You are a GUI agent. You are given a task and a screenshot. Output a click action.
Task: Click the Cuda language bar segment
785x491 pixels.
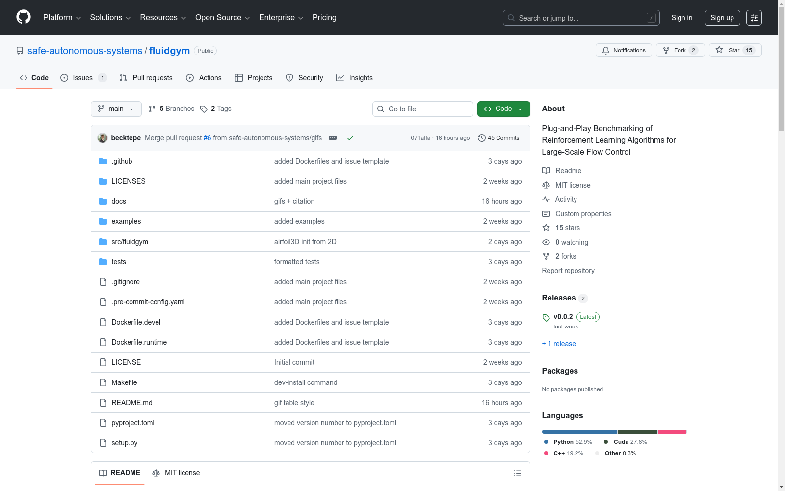pos(638,432)
